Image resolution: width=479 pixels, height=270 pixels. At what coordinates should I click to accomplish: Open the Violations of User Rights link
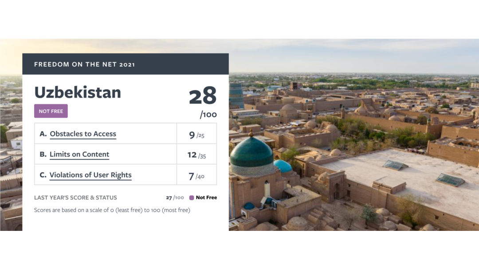[90, 175]
